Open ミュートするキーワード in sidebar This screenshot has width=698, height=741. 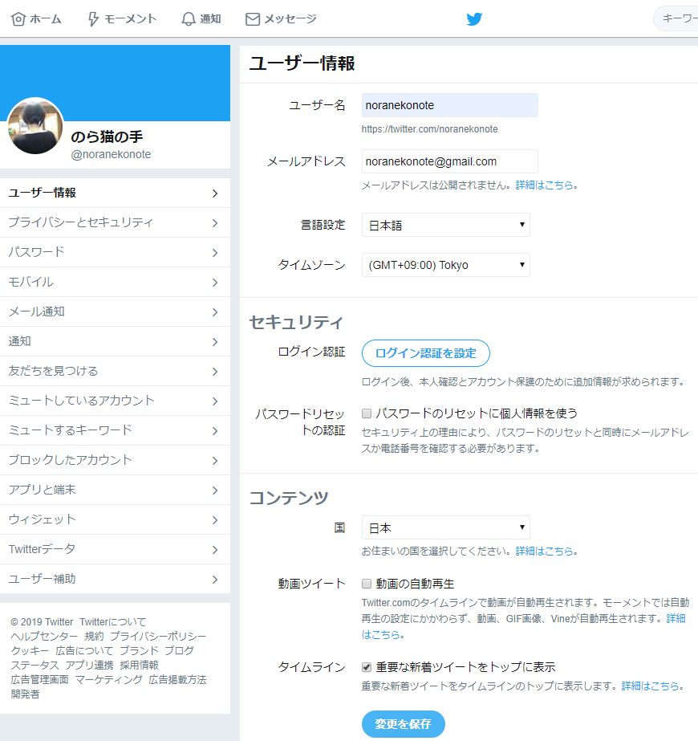tap(116, 430)
